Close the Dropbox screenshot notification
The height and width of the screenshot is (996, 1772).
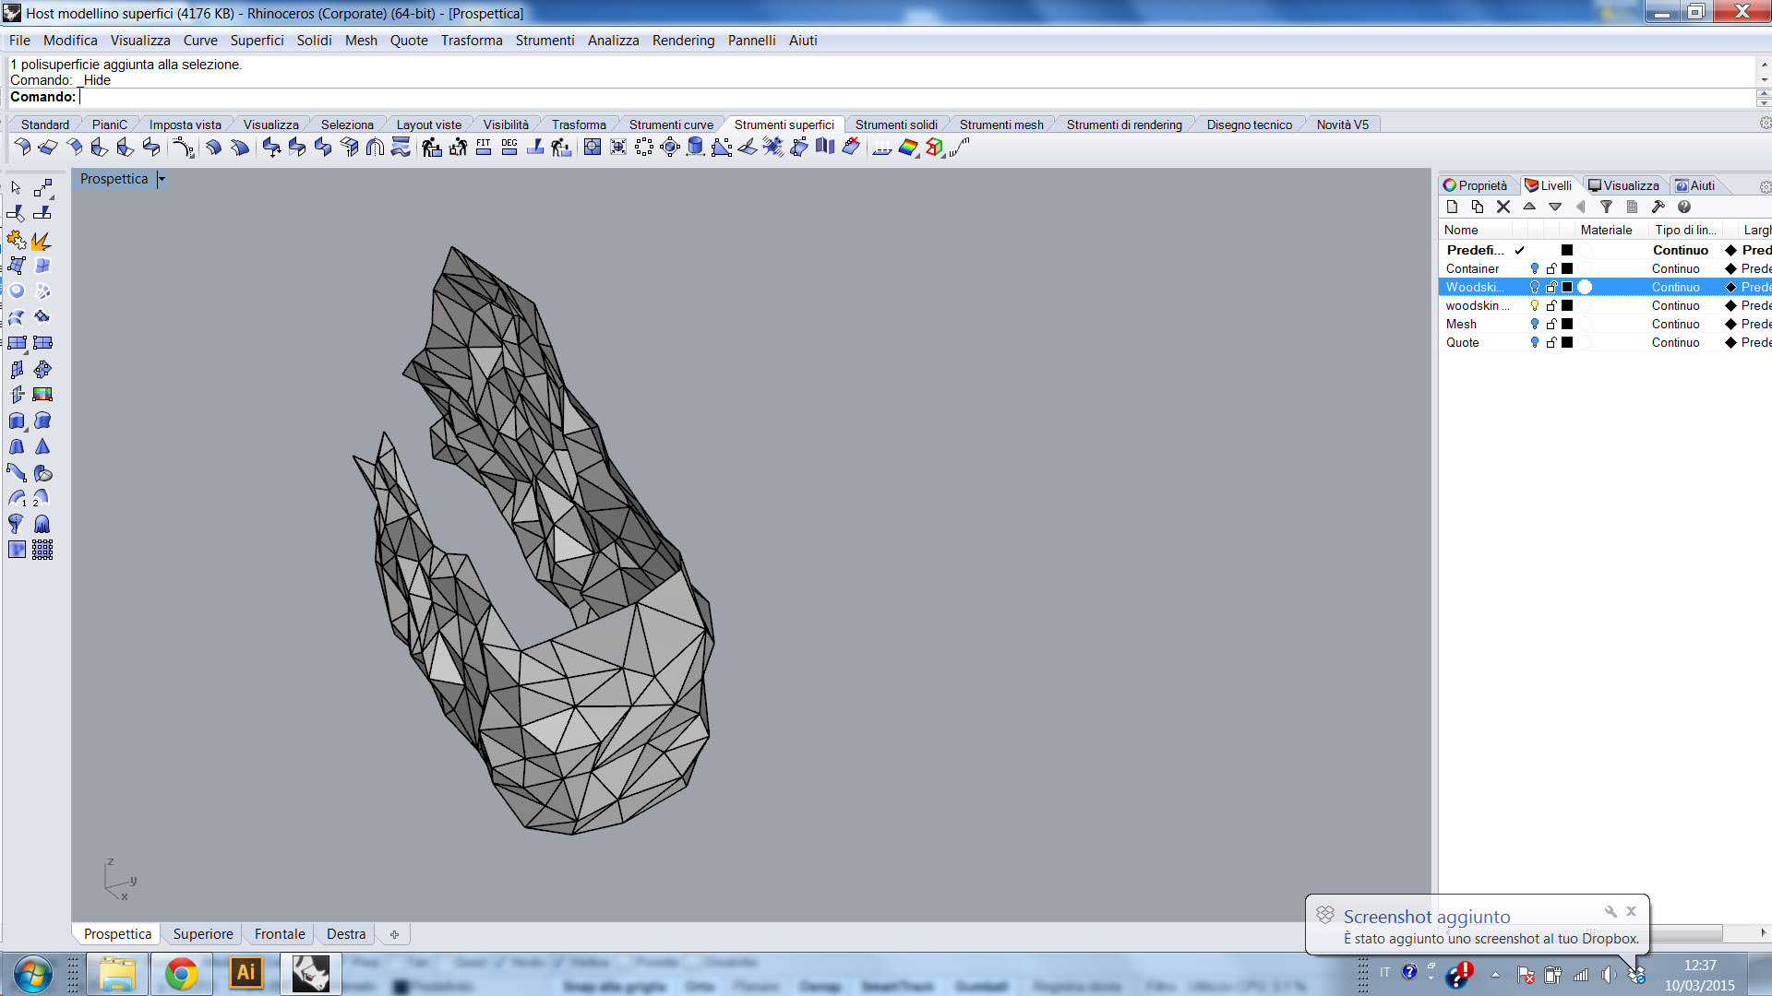(1631, 911)
